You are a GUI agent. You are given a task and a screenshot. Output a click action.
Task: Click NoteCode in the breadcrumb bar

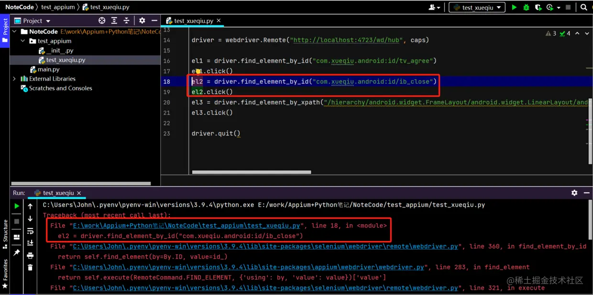(19, 7)
